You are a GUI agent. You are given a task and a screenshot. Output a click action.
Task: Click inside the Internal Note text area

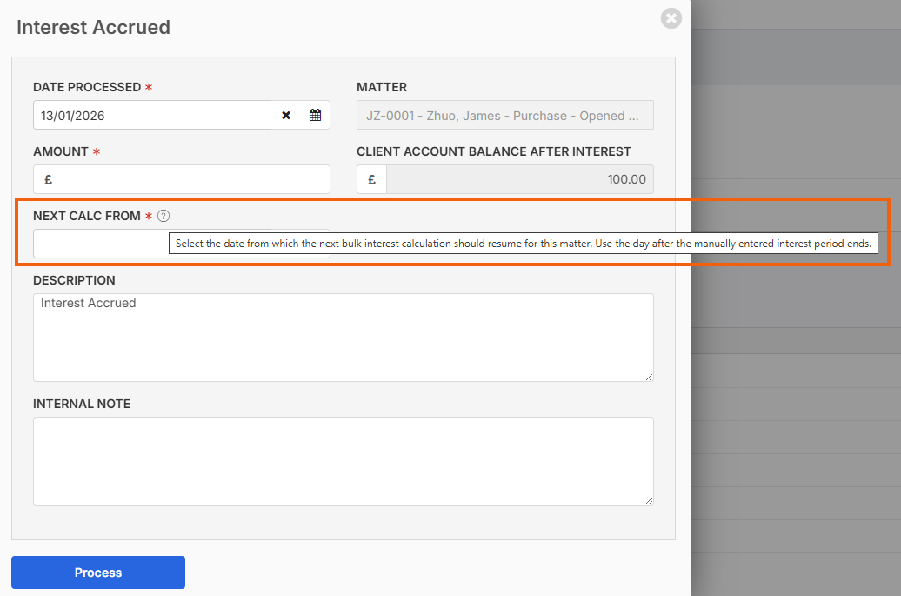click(x=343, y=461)
